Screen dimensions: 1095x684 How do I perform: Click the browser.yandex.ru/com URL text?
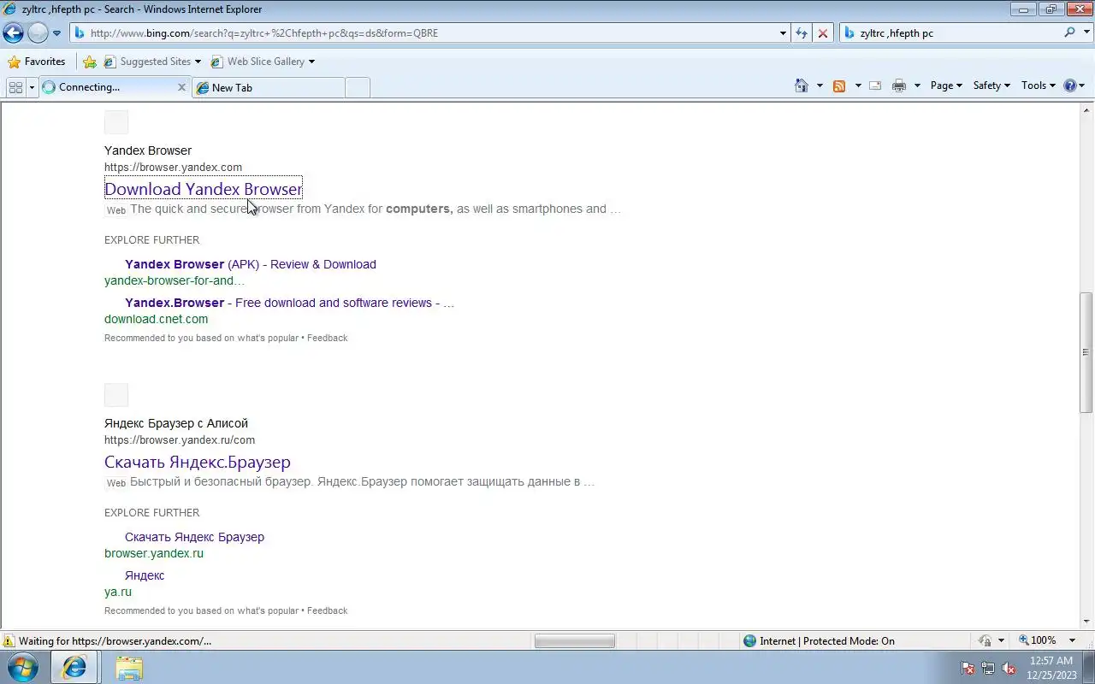[180, 439]
